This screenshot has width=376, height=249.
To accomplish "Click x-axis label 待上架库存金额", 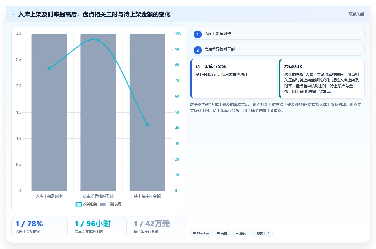I will coord(147,196).
